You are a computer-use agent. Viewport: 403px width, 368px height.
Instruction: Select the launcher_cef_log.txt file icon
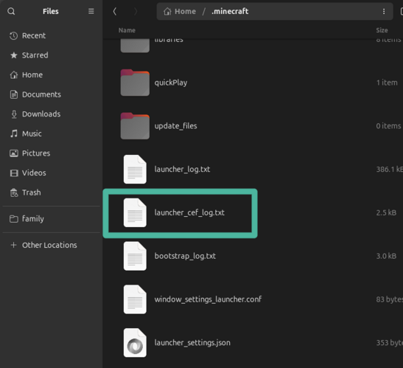(135, 212)
